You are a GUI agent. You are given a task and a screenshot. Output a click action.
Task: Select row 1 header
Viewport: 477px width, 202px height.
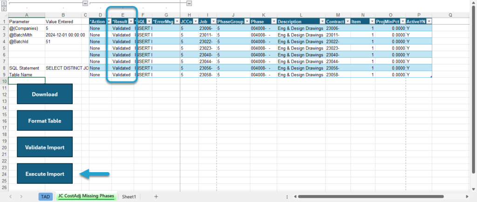click(4, 21)
